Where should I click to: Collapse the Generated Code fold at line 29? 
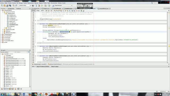click(x=36, y=21)
